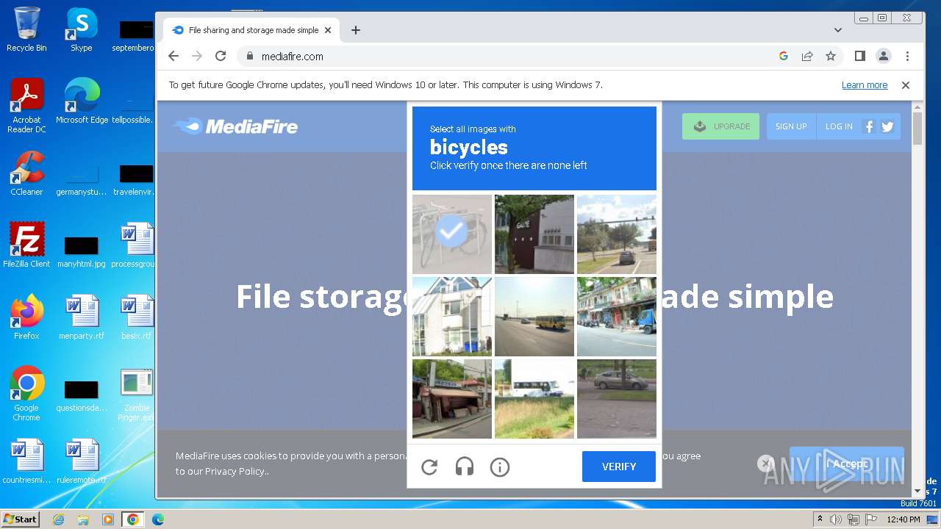The width and height of the screenshot is (941, 529).
Task: Click the taskbar clock 12:40 PM
Action: (x=904, y=519)
